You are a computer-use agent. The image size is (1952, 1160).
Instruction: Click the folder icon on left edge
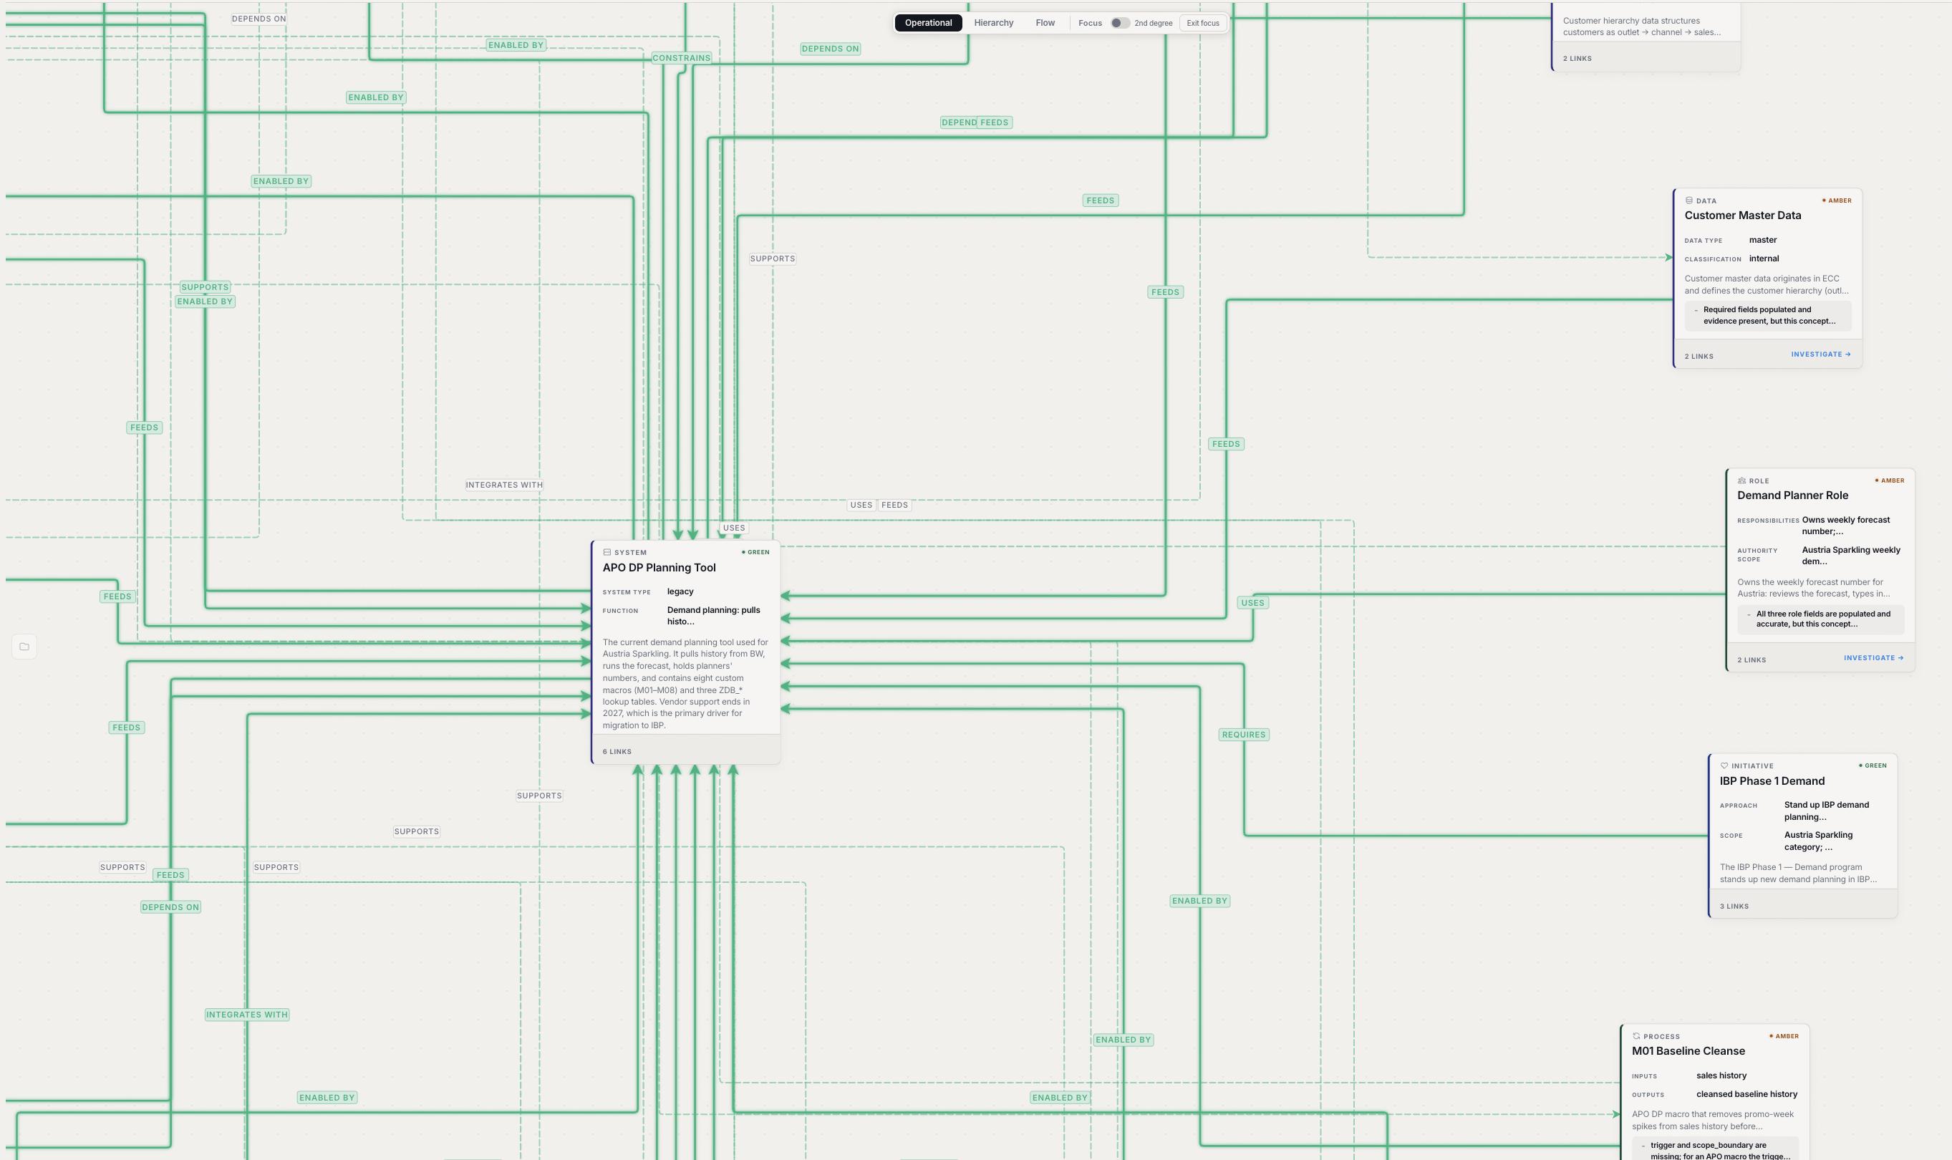point(24,647)
